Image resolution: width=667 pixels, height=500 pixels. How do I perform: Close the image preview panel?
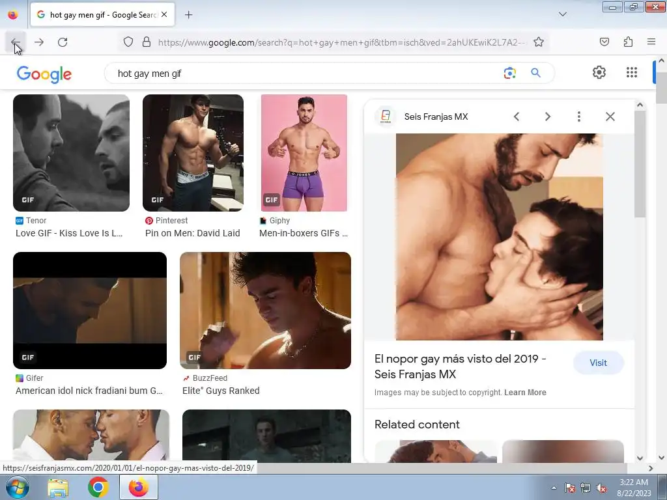point(610,117)
